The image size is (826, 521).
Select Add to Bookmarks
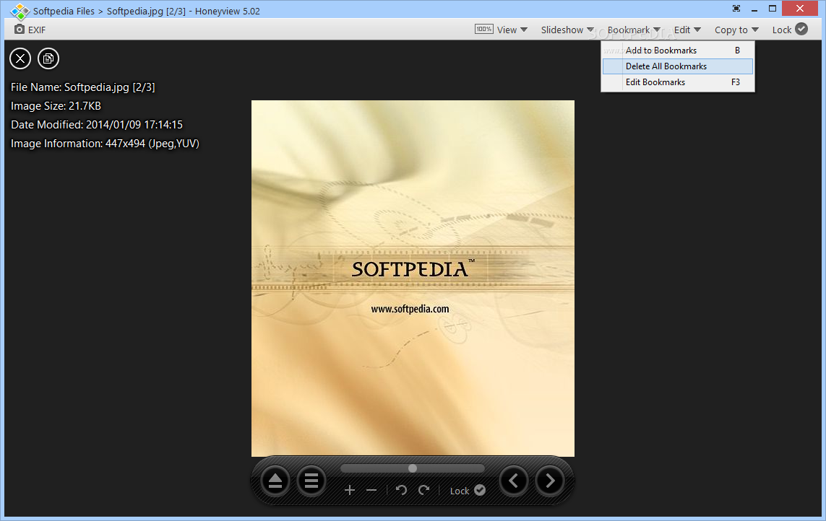pos(678,51)
